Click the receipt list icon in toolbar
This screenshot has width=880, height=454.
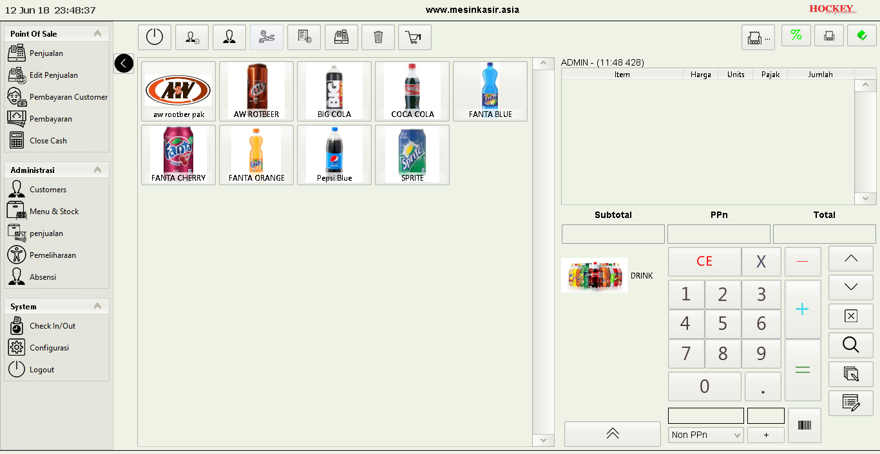(x=304, y=37)
